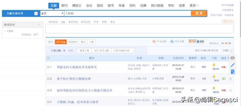Image resolution: width=241 pixels, height=106 pixels.
Task: Group results by 基金
Action: pyautogui.click(x=112, y=22)
